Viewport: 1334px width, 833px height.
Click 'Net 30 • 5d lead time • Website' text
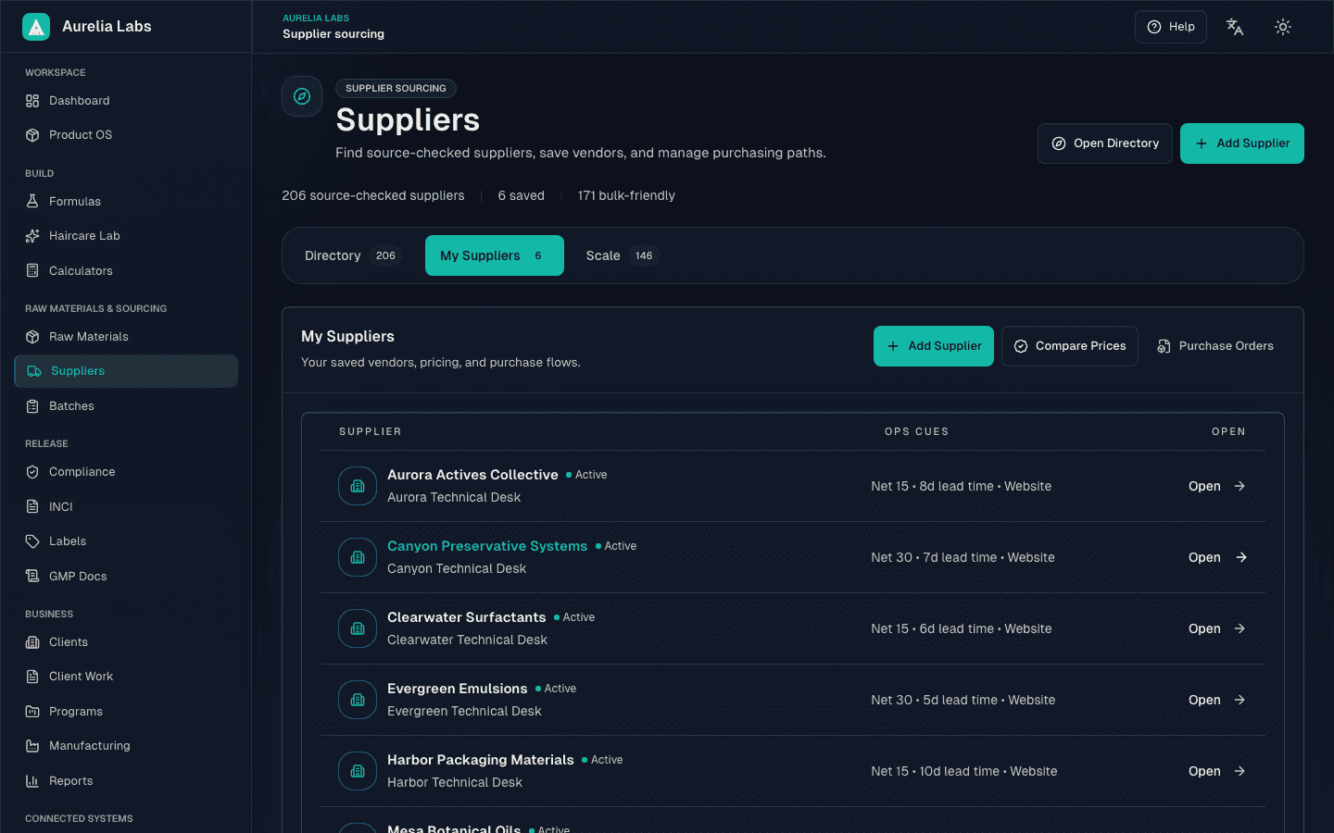[963, 700]
